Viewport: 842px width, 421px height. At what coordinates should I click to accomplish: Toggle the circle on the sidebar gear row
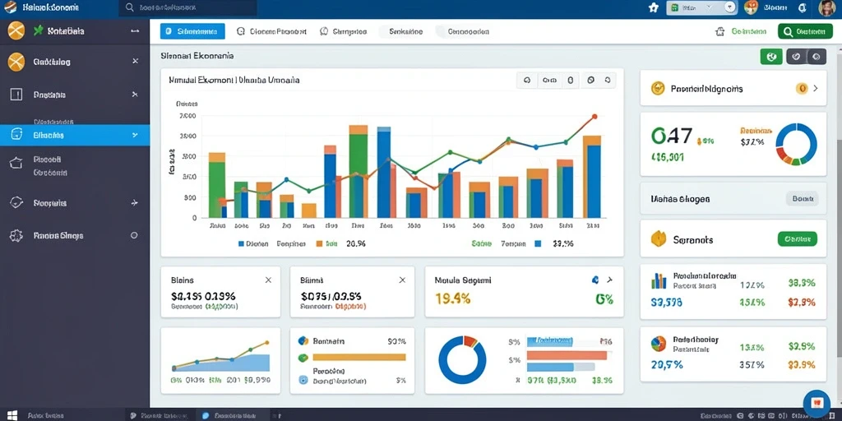(x=134, y=235)
